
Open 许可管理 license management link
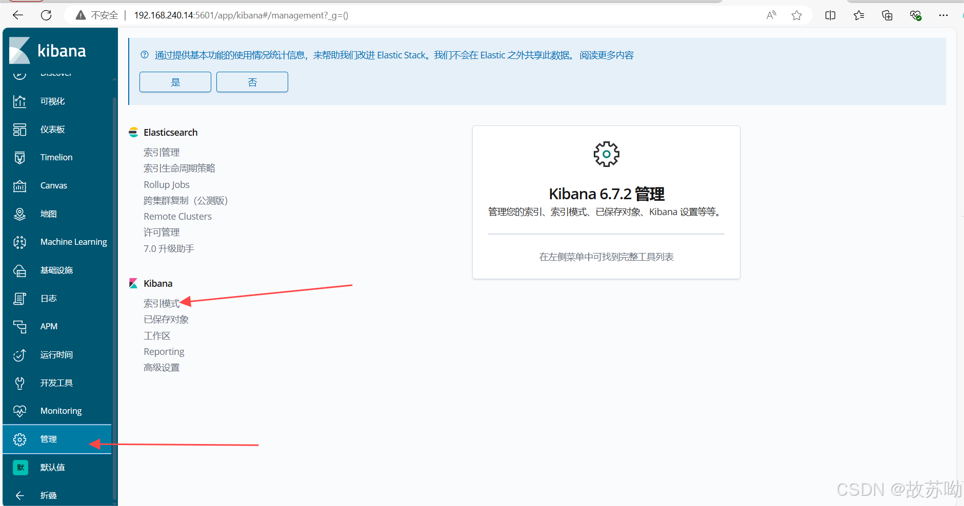[162, 233]
